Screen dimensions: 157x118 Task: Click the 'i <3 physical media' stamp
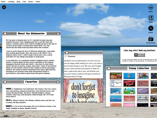143,98
